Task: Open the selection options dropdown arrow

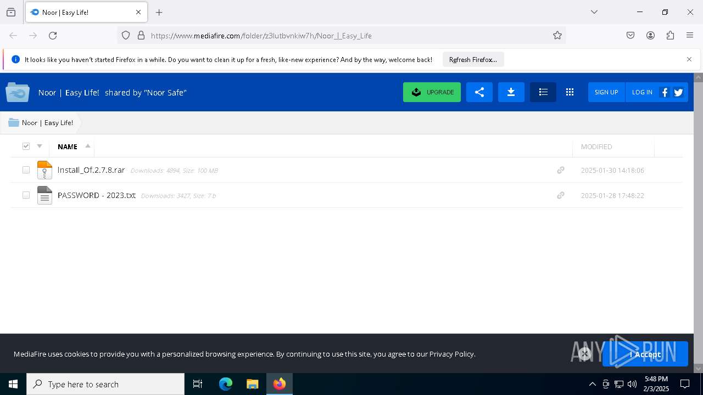Action: [x=40, y=146]
